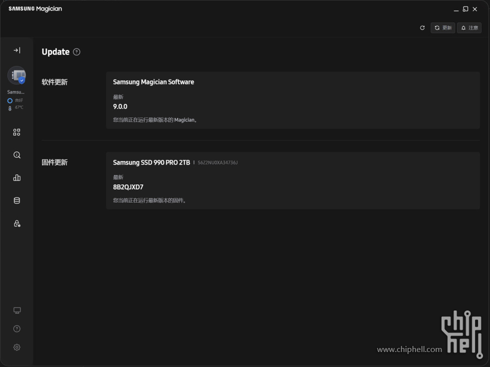Click the help icon beside Update heading
The height and width of the screenshot is (367, 490).
[x=76, y=52]
